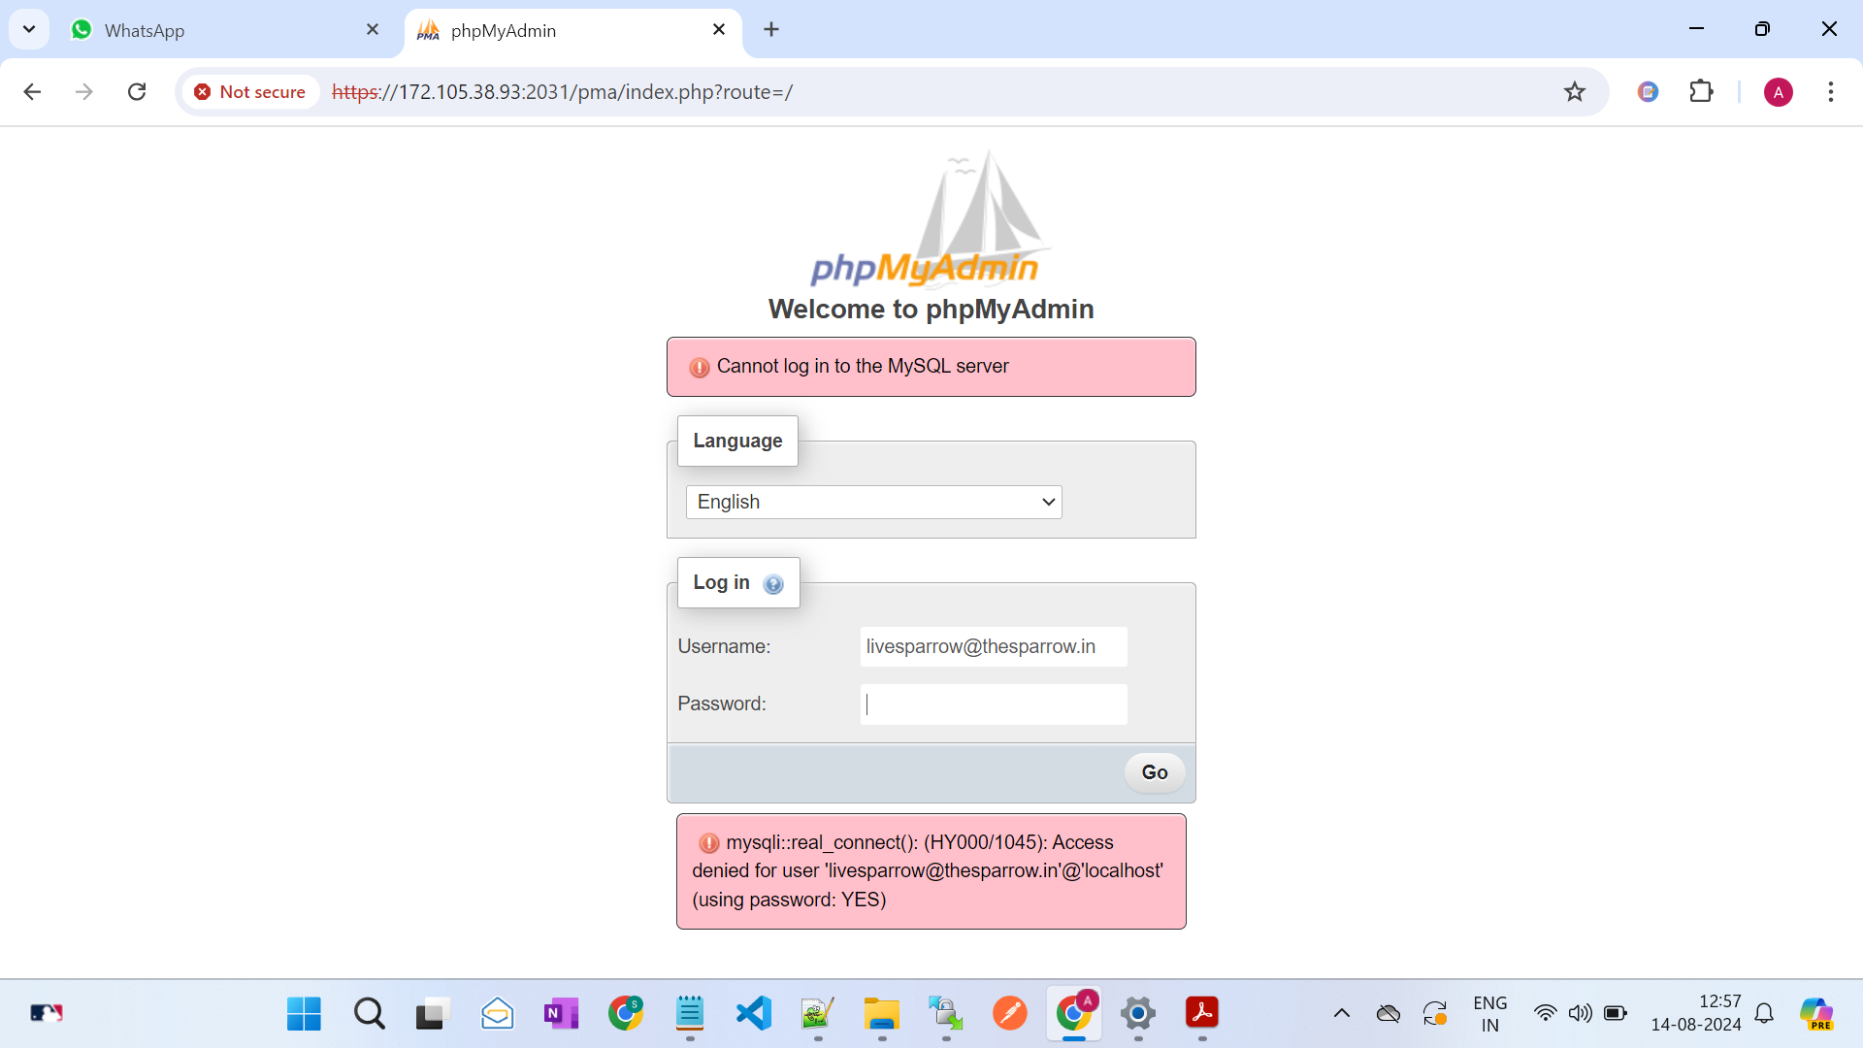Click the sync update tray icon
Viewport: 1863px width, 1048px height.
click(x=1435, y=1014)
